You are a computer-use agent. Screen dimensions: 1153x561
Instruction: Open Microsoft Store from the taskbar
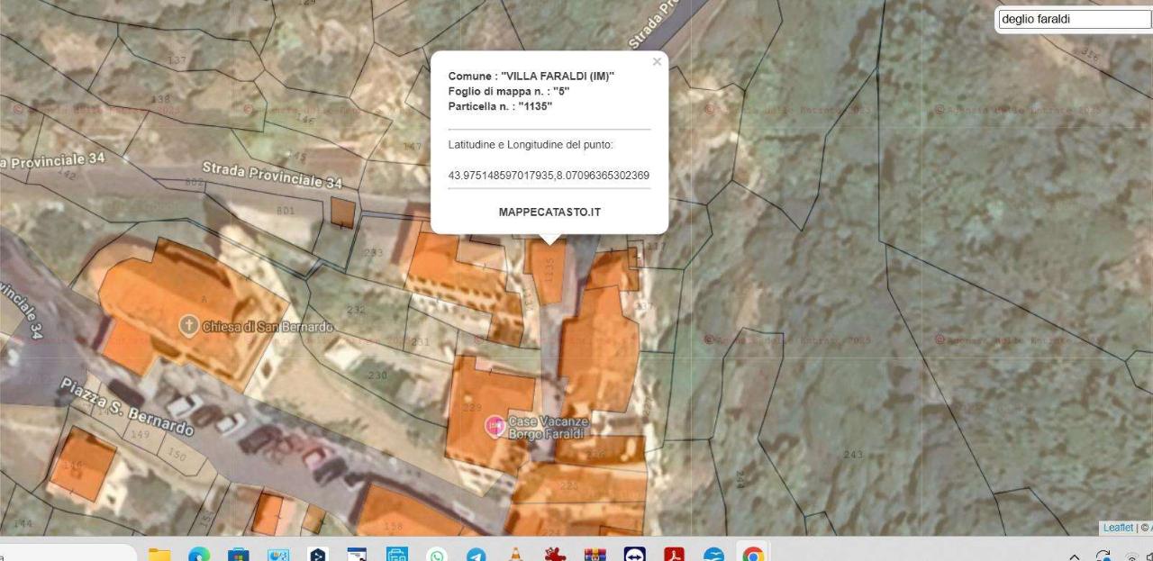[x=239, y=555]
